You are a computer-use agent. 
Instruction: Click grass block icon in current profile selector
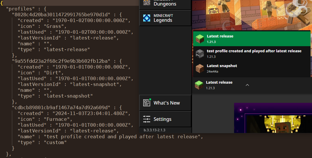click(199, 85)
